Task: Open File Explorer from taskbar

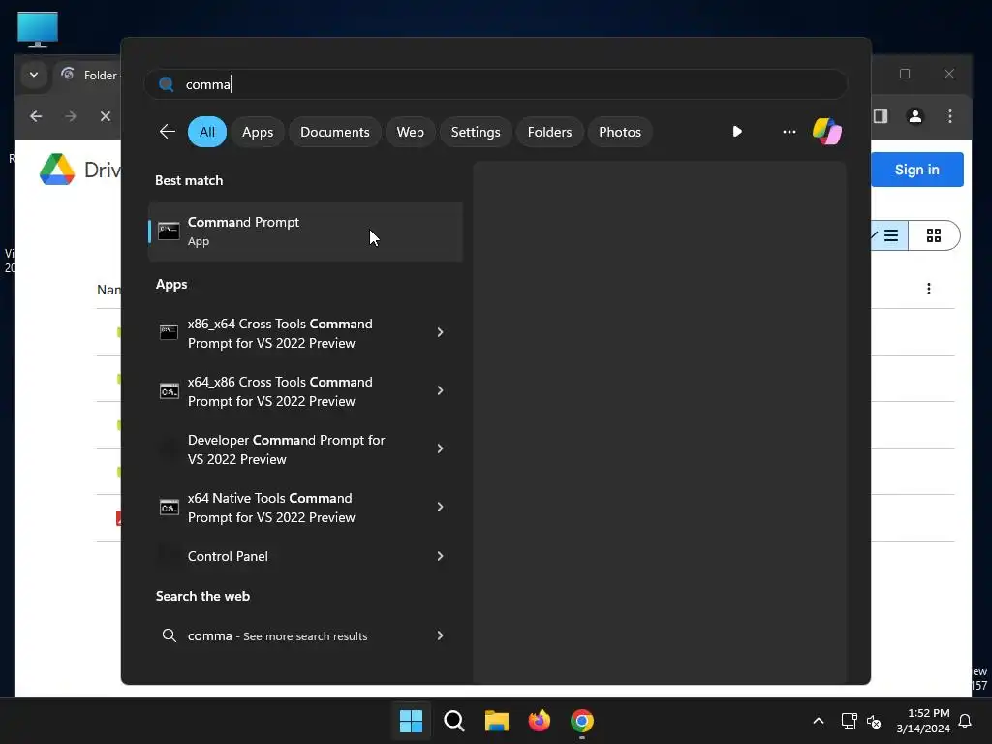Action: point(497,721)
